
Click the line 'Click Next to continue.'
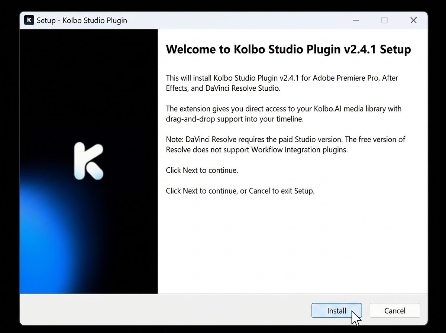[202, 170]
